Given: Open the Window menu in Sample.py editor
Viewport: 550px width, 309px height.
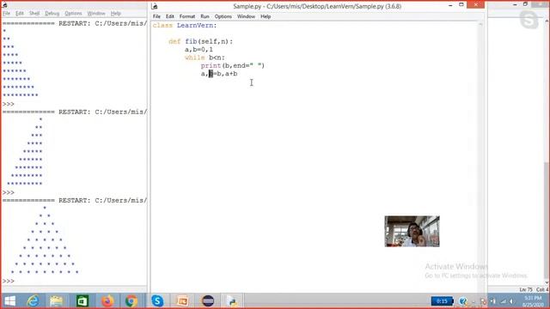Looking at the screenshot, I should click(x=246, y=16).
